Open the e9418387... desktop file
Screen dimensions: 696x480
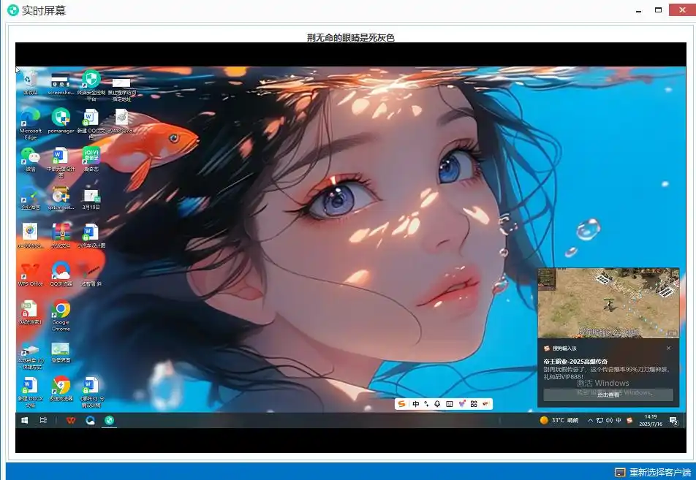121,121
